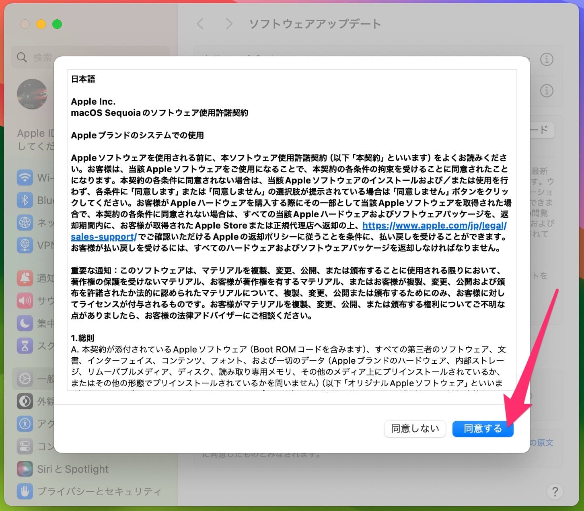Click the 日本語 heading in agreement

click(83, 79)
